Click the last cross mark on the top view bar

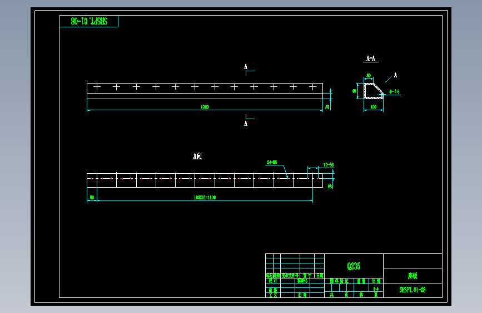pos(312,87)
